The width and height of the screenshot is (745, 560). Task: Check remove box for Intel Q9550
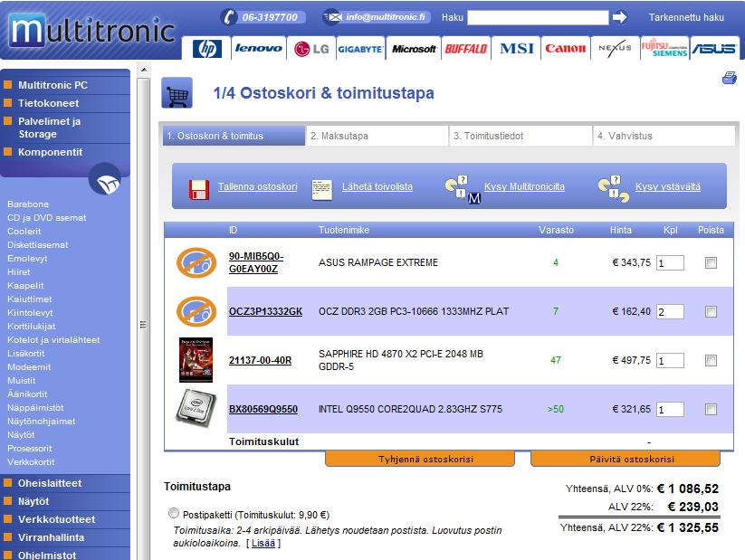tap(711, 410)
